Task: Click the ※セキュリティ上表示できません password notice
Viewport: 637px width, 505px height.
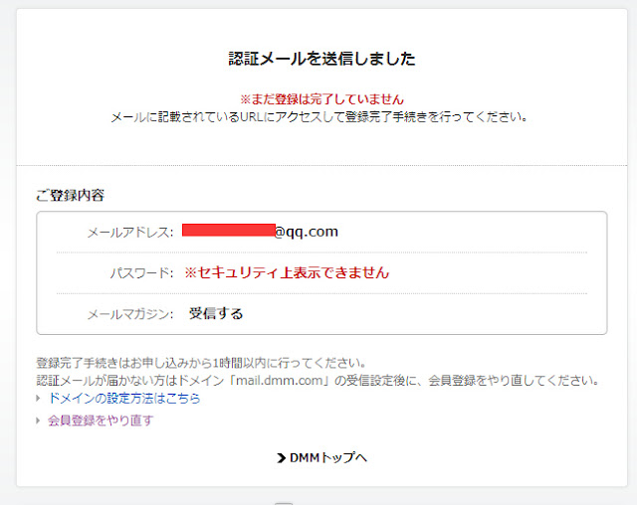Action: (287, 272)
